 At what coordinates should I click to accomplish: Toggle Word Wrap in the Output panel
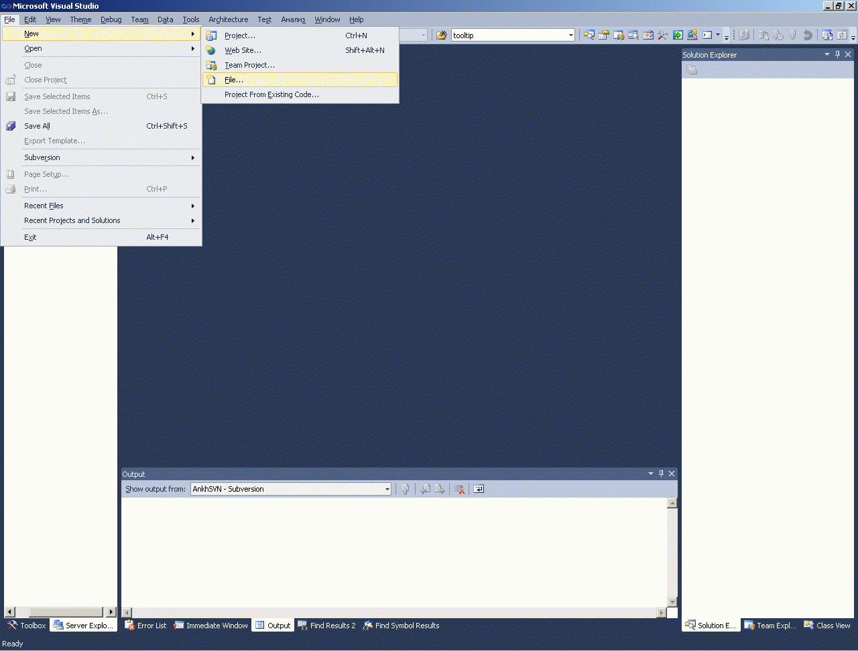click(479, 489)
